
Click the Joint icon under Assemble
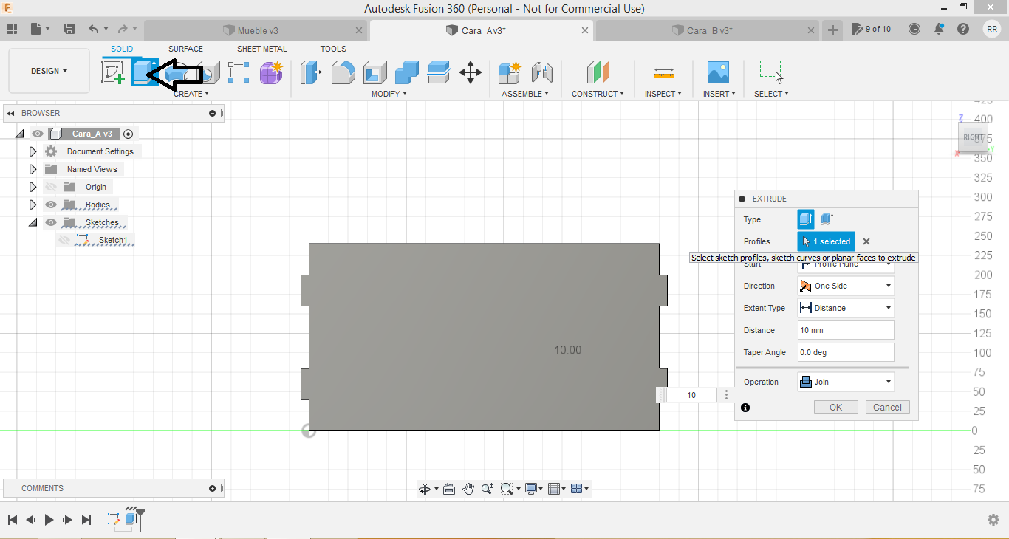pyautogui.click(x=542, y=72)
